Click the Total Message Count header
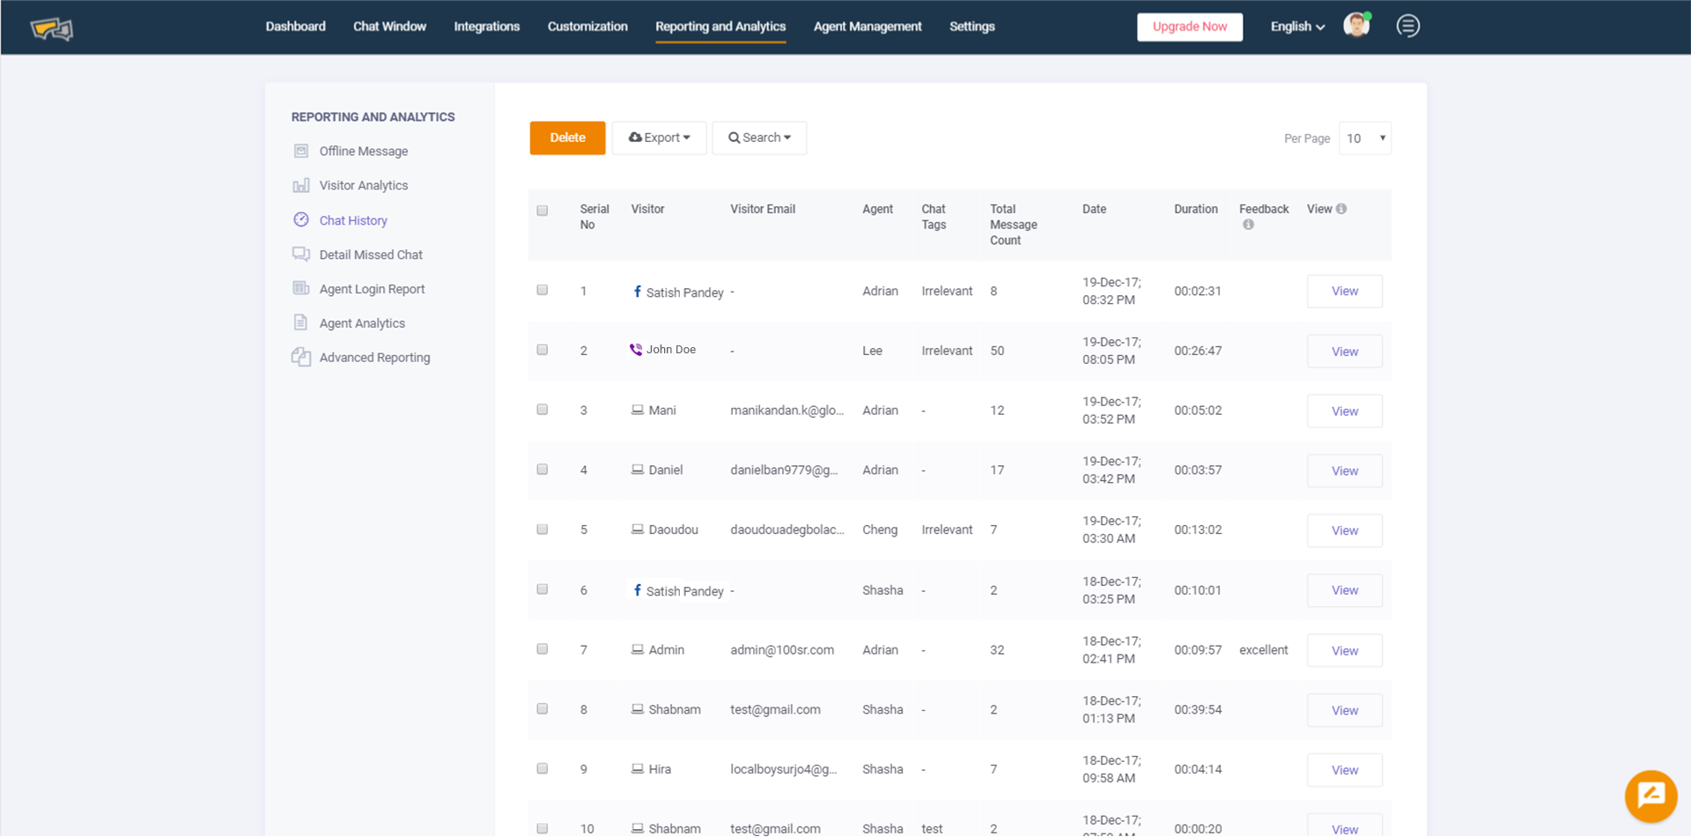The height and width of the screenshot is (837, 1691). pos(1014,225)
